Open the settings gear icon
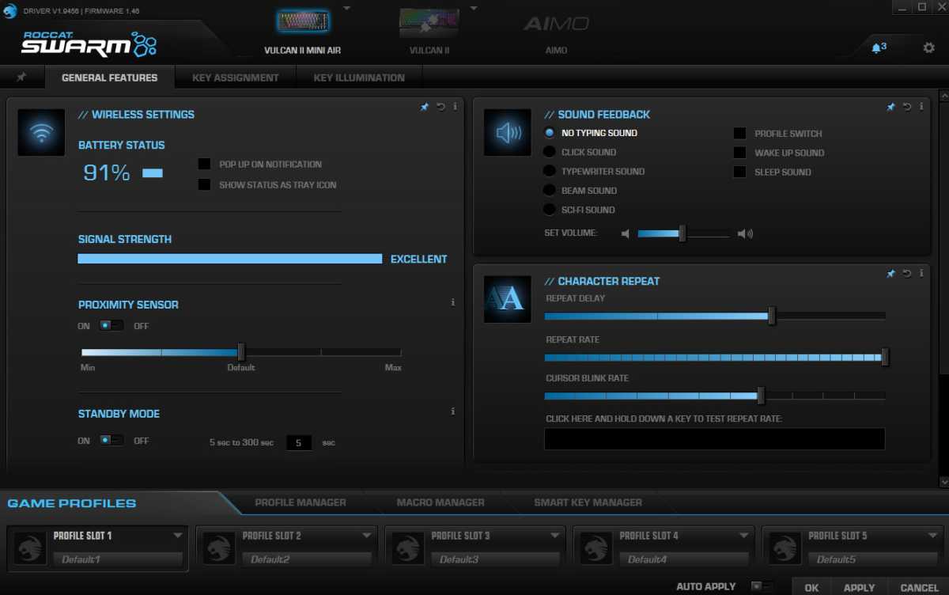949x595 pixels. (928, 47)
